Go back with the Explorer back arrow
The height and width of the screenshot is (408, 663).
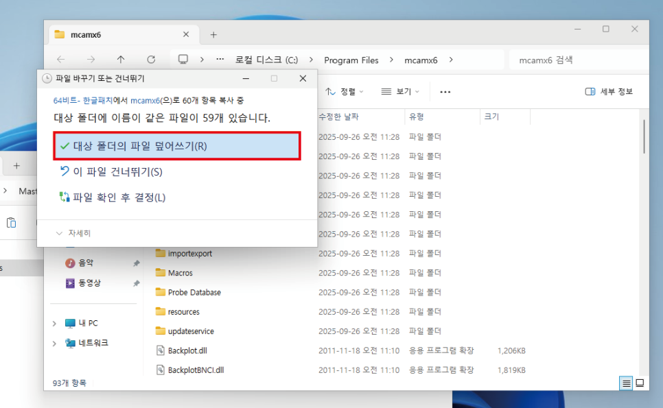pyautogui.click(x=61, y=60)
